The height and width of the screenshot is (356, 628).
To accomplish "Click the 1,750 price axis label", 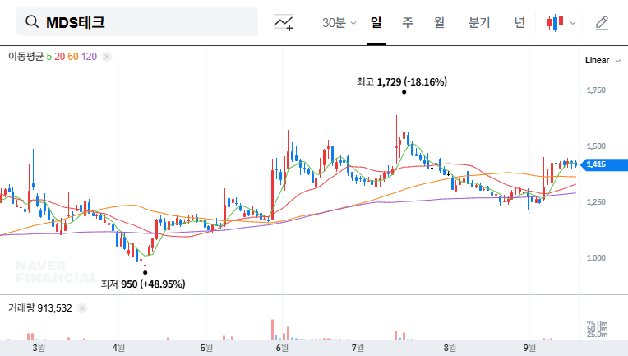I will click(x=596, y=90).
